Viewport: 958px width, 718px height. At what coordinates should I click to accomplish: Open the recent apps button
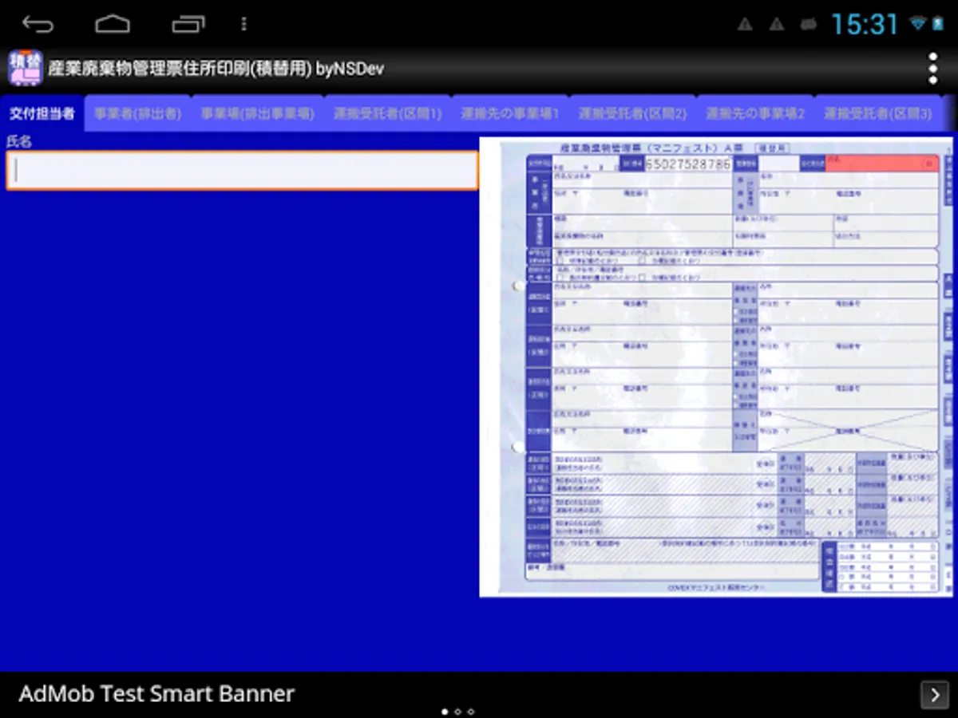188,24
